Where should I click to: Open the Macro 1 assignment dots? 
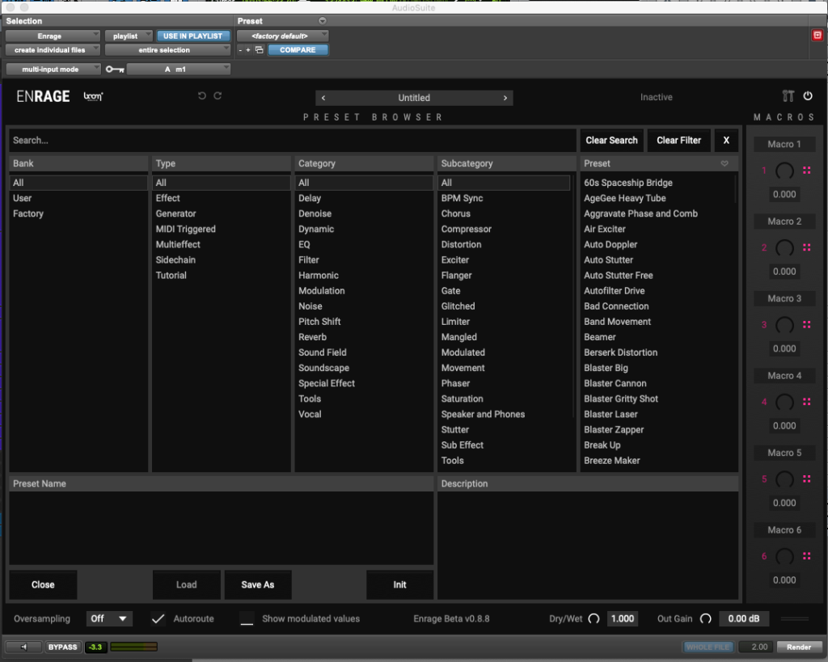pyautogui.click(x=807, y=170)
